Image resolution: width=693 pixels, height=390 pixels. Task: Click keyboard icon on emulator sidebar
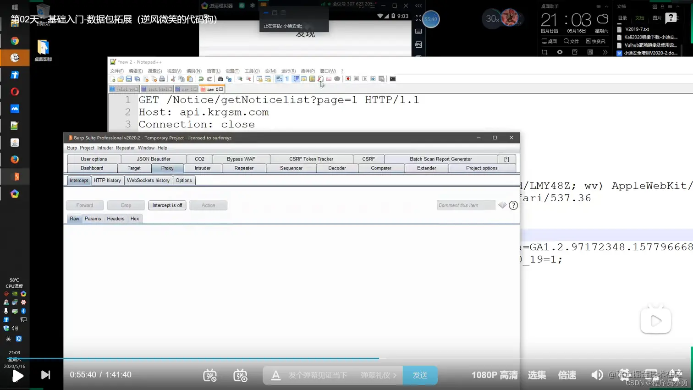[x=418, y=31]
